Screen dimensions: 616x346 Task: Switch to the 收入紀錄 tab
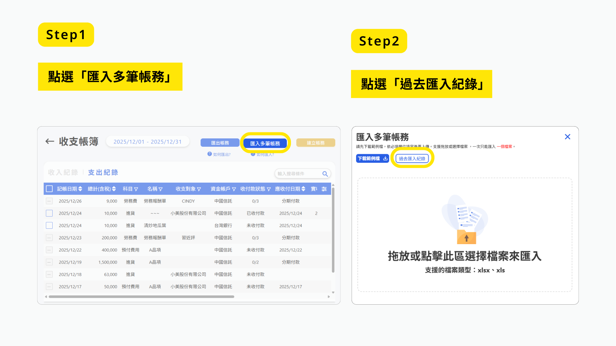[63, 172]
